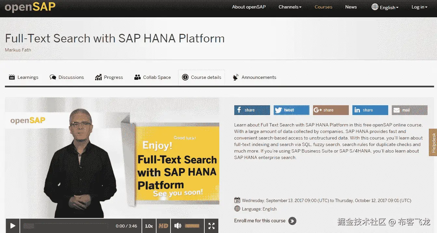Click the Discussions speech bubbles icon
Screen dimensions: 437x233
(x=53, y=77)
